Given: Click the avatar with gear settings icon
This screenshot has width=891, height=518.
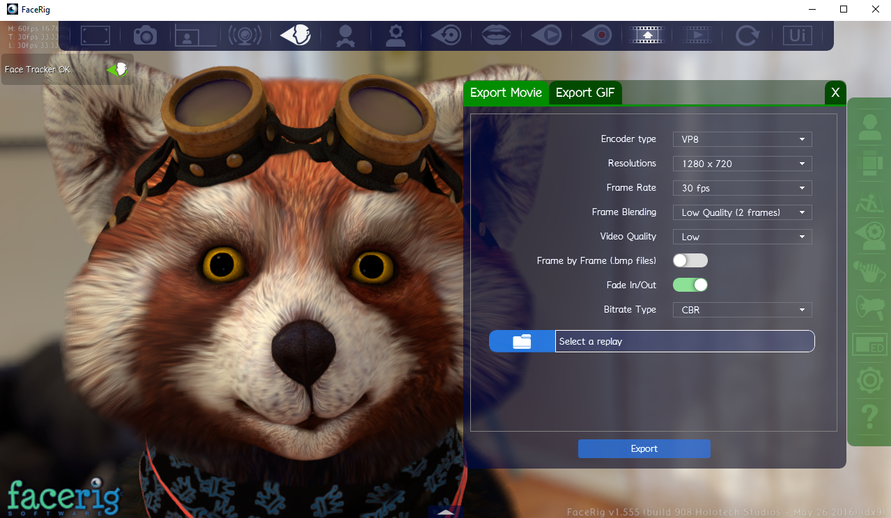Looking at the screenshot, I should click(395, 36).
